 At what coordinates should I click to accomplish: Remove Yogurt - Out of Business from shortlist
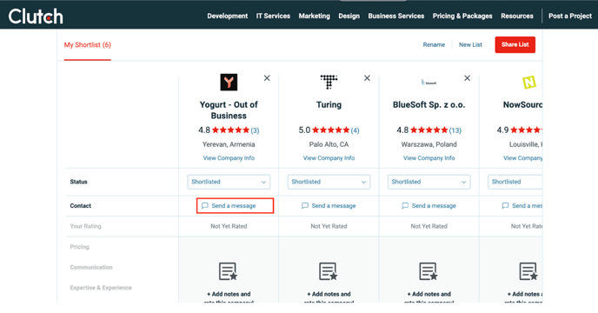pyautogui.click(x=267, y=78)
